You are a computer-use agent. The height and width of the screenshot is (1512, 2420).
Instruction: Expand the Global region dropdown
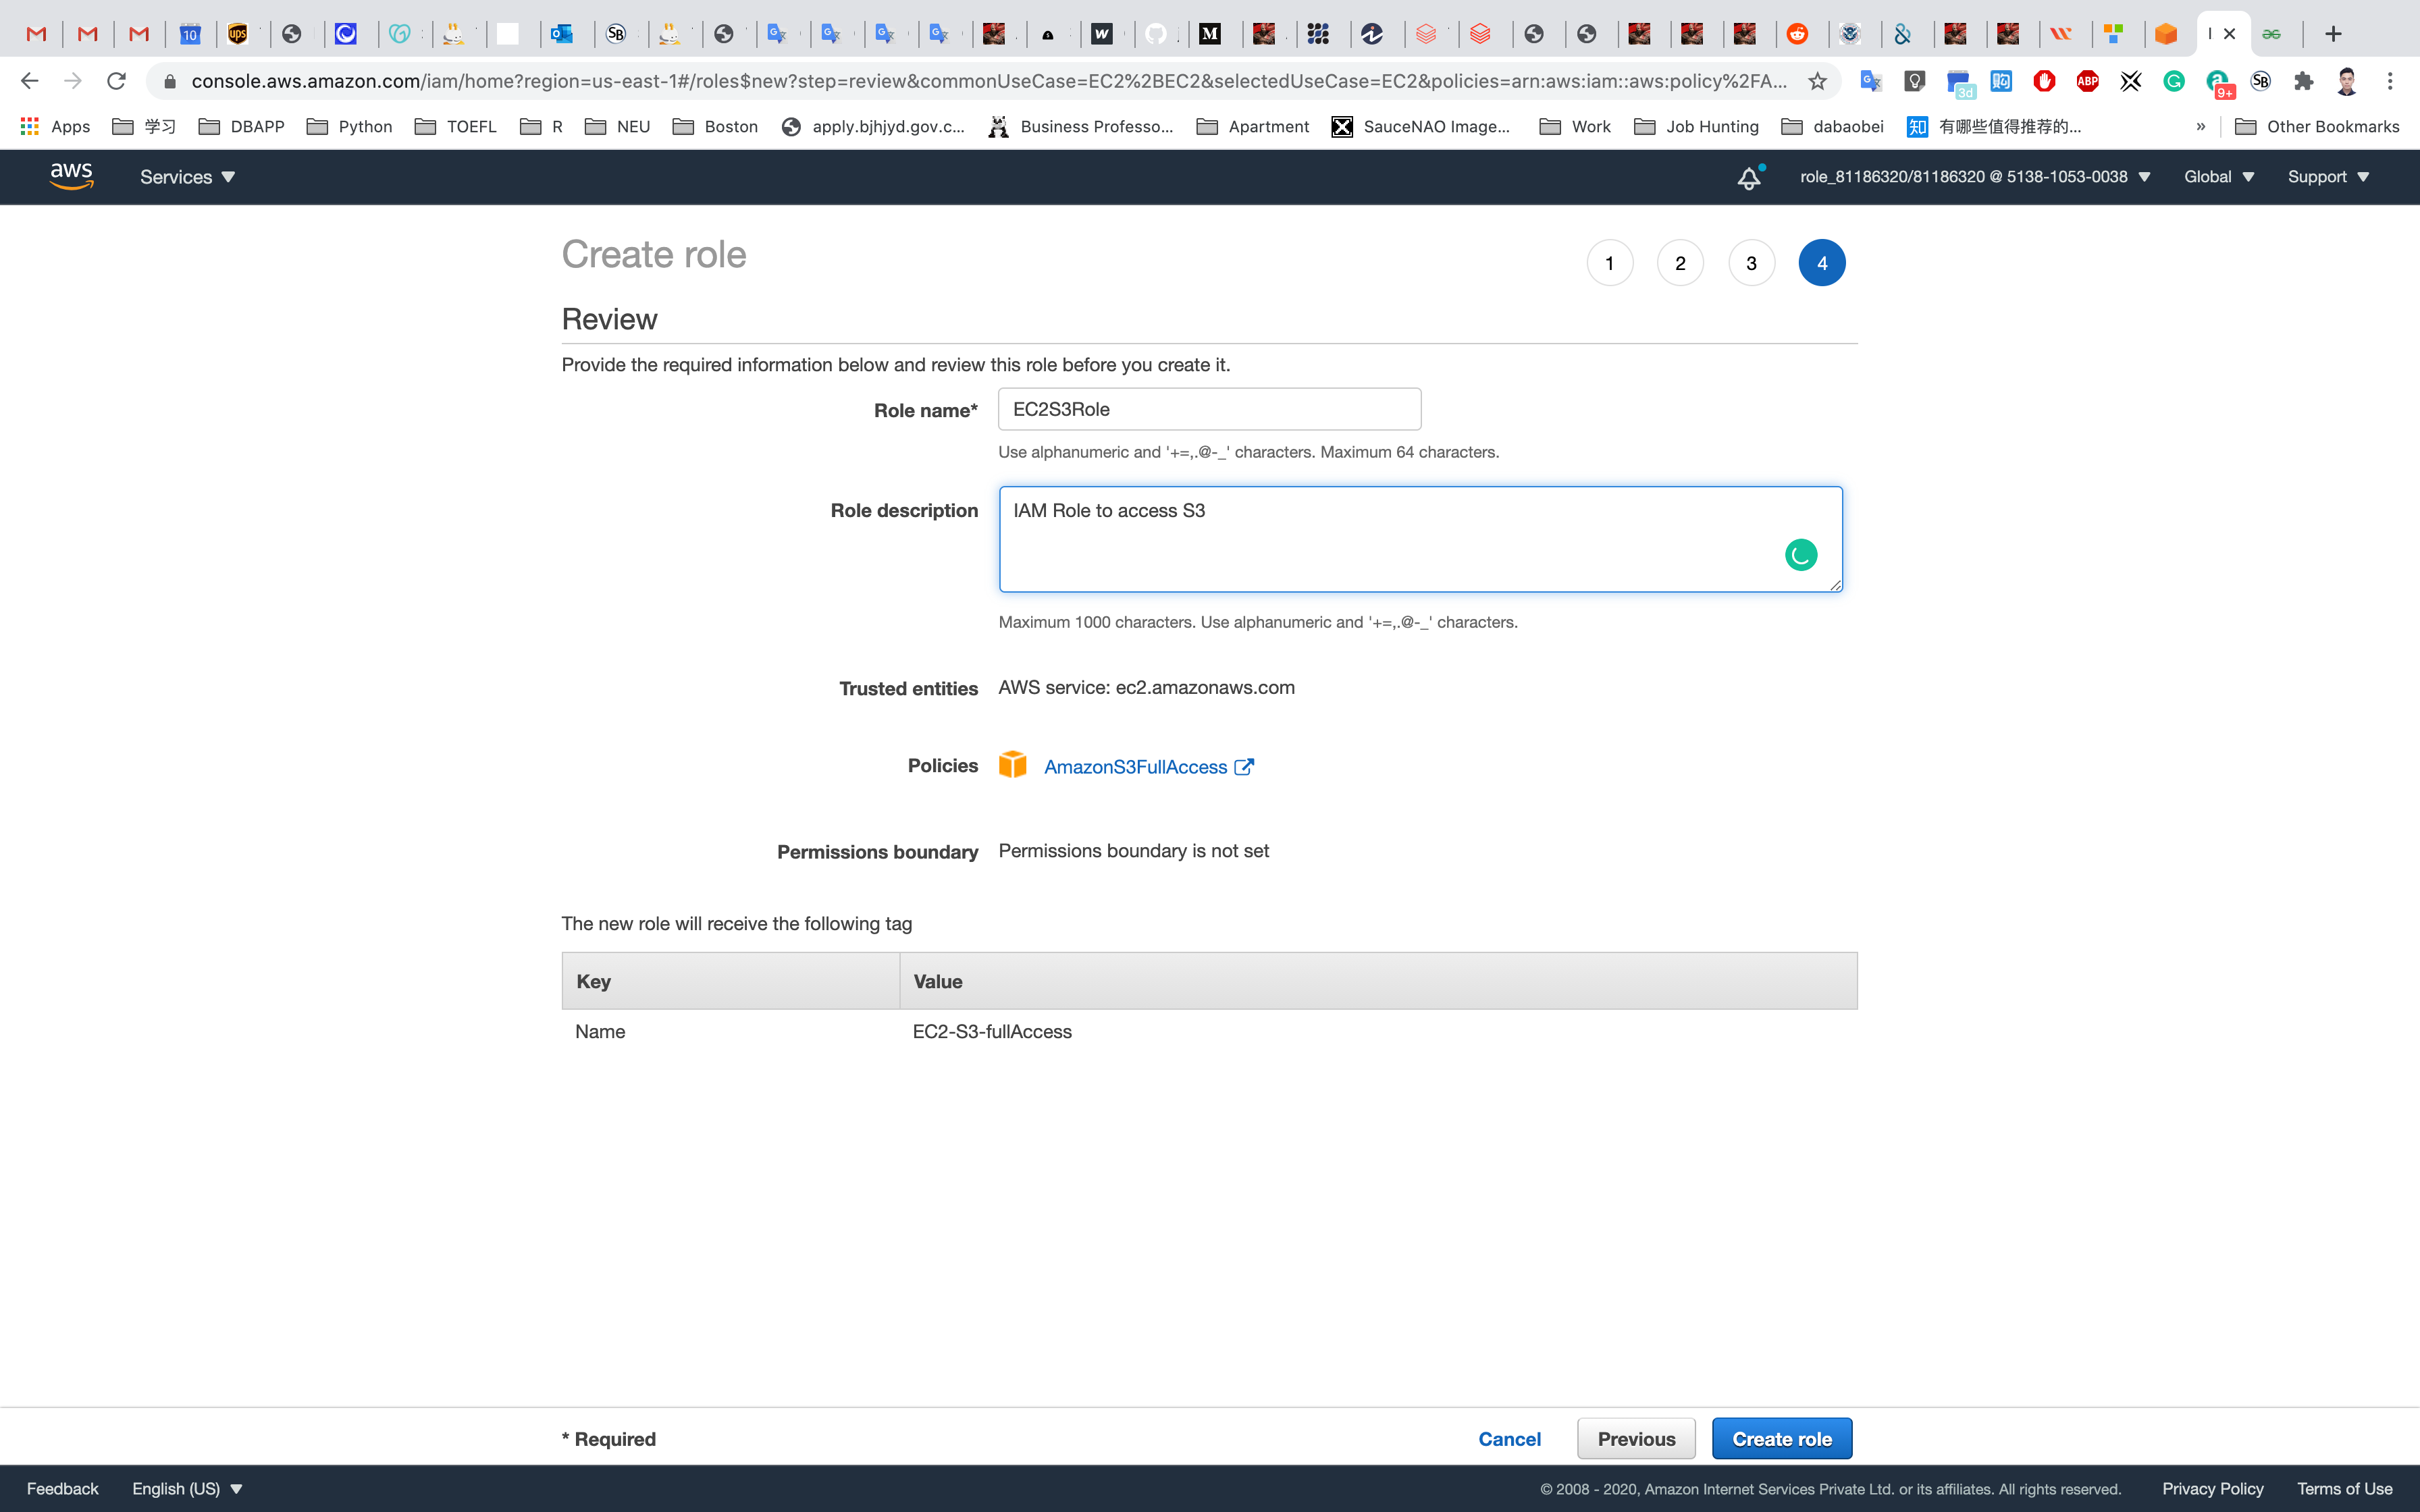(x=2218, y=177)
